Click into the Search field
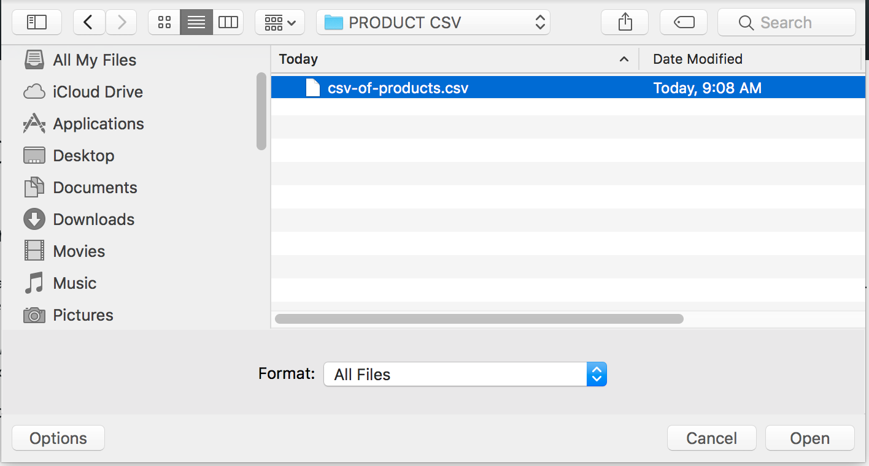This screenshot has width=869, height=466. click(x=787, y=23)
